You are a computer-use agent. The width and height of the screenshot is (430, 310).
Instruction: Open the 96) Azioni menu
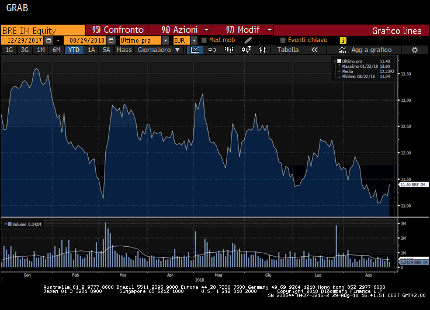coord(179,30)
